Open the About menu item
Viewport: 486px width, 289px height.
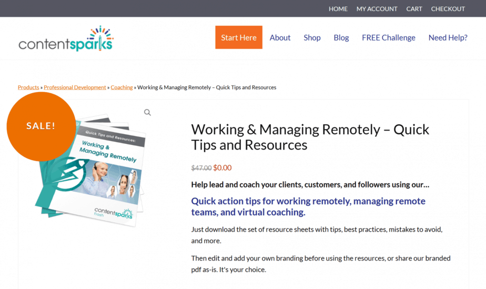pyautogui.click(x=280, y=37)
